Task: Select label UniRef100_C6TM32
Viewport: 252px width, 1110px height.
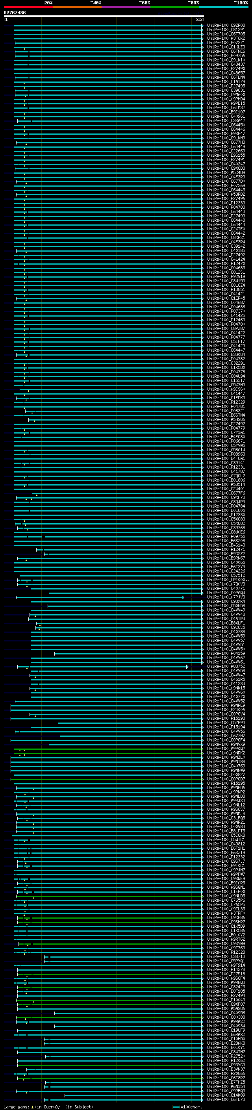Action: point(226,108)
